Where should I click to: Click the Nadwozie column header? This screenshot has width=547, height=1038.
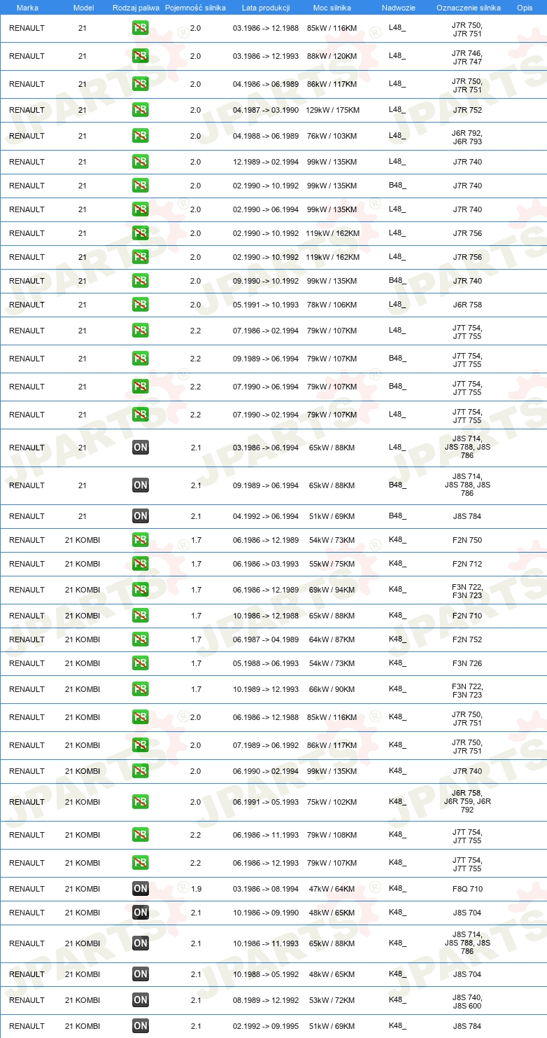click(x=399, y=7)
